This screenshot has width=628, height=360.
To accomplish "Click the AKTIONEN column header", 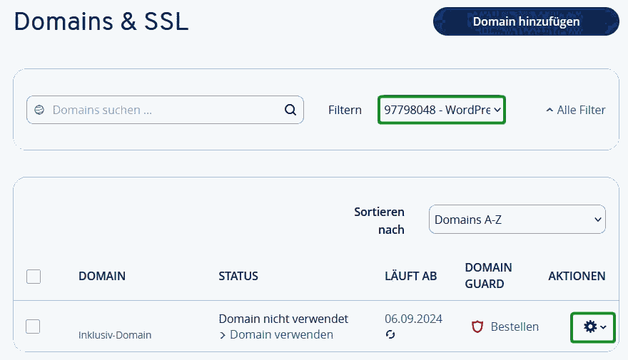I will pyautogui.click(x=577, y=276).
